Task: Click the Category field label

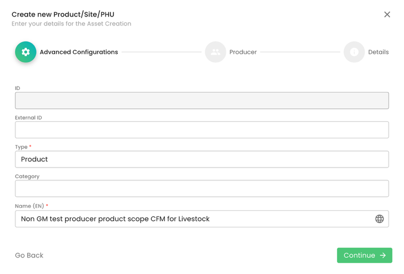Action: [27, 177]
